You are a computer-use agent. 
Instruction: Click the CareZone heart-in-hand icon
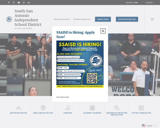pyautogui.click(x=68, y=108)
